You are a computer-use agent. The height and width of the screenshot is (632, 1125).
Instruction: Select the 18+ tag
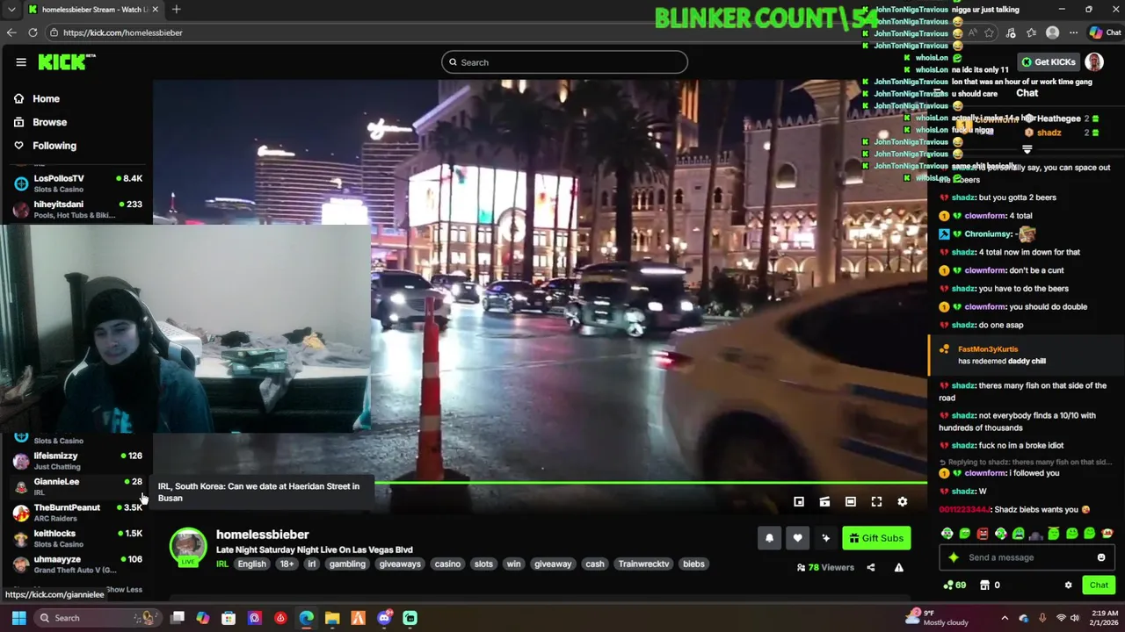coord(287,564)
